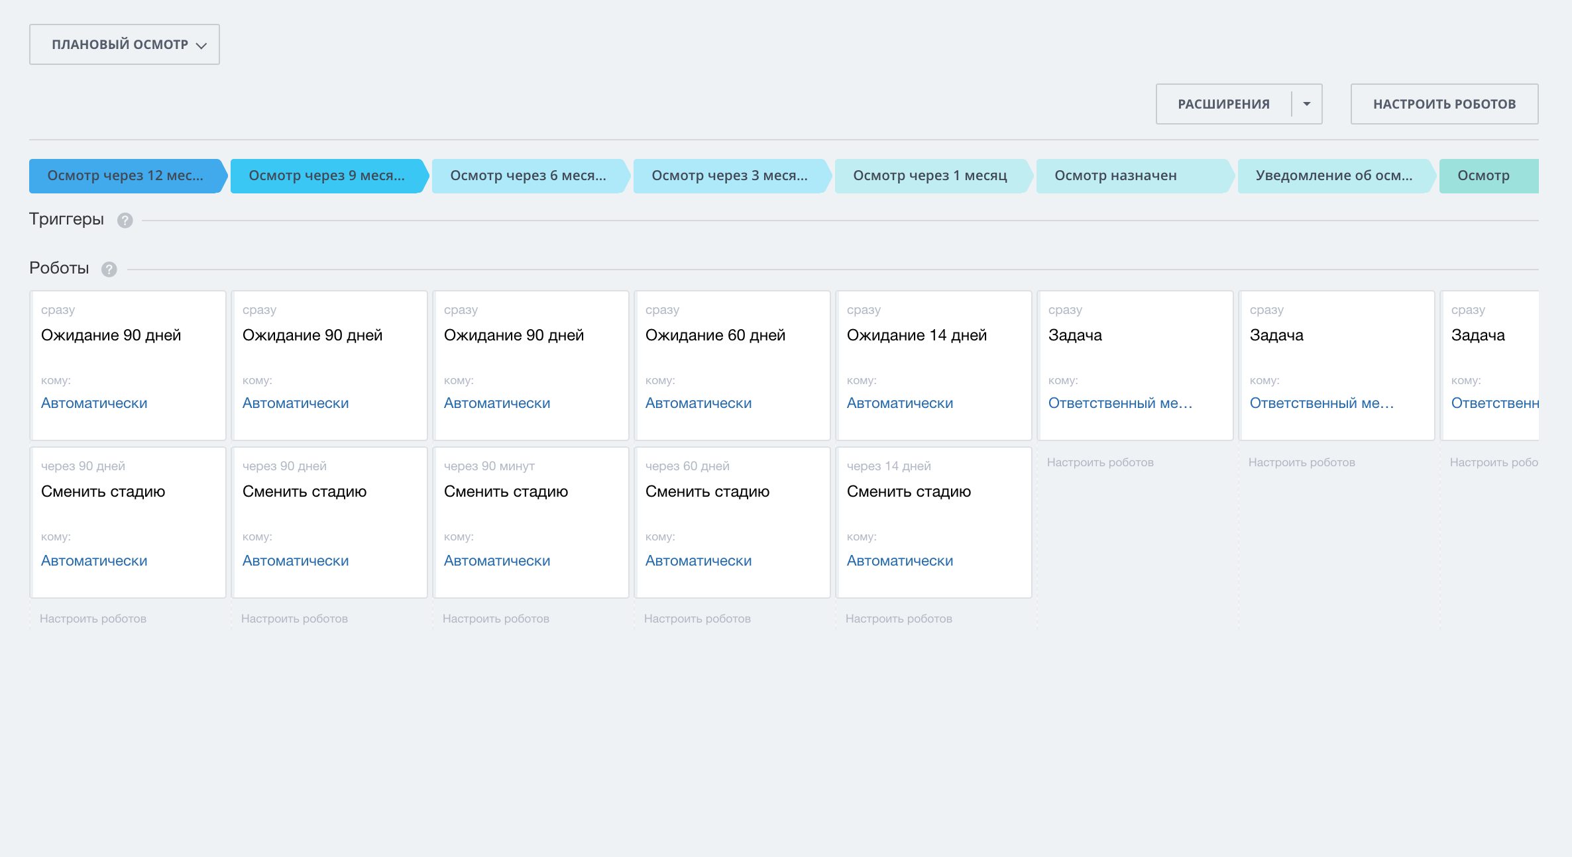Viewport: 1572px width, 857px height.
Task: Click 'Ответственный ме...' link in Осмотр назначен task
Action: click(1120, 403)
